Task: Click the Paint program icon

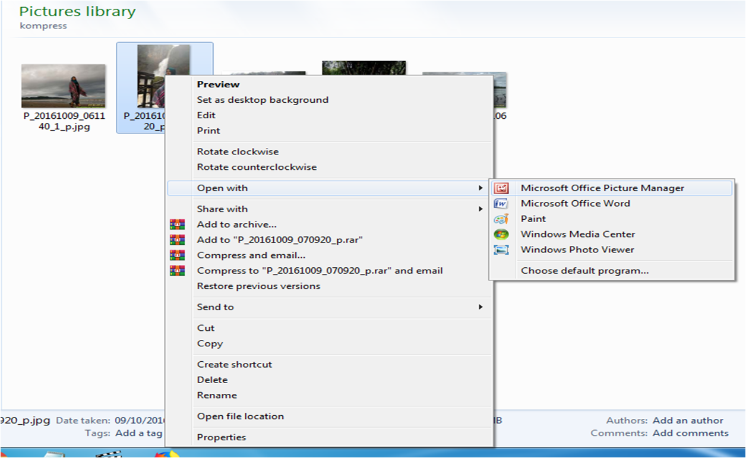Action: click(x=501, y=219)
